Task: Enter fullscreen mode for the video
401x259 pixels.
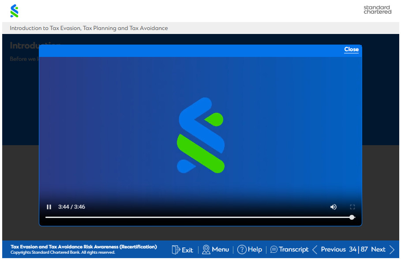Action: (352, 207)
